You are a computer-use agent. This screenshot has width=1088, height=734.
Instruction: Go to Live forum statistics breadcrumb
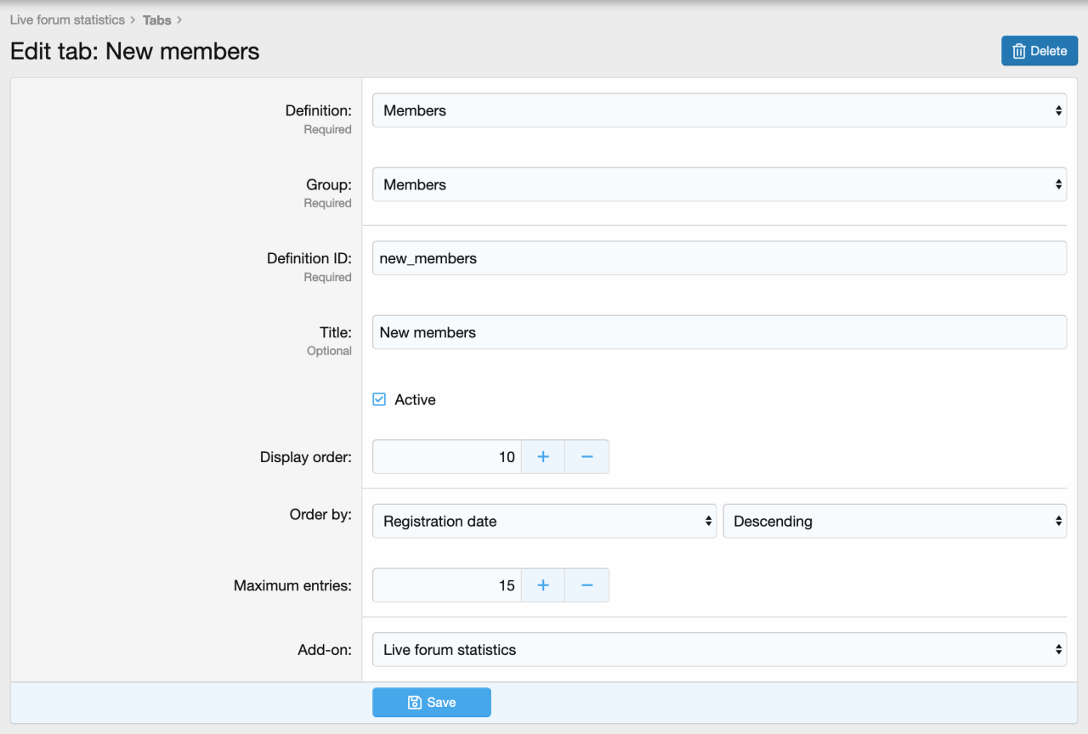(67, 20)
